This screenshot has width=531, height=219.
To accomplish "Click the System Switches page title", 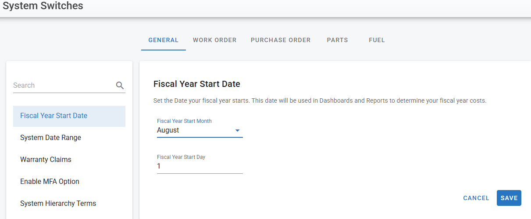I will pos(43,6).
